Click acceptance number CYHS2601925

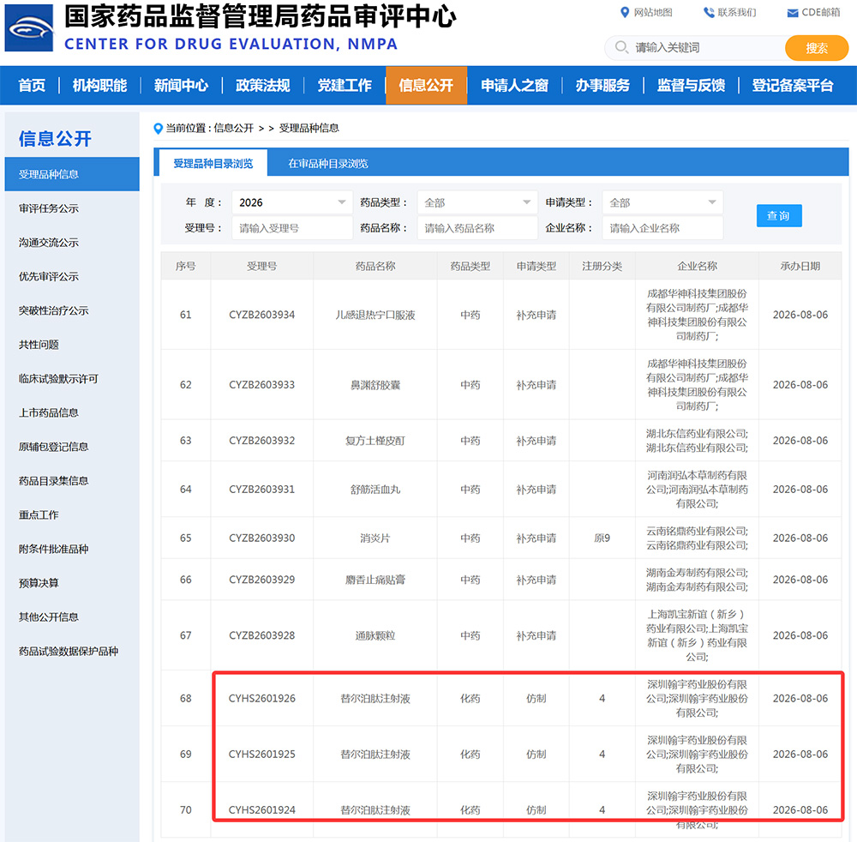click(261, 754)
